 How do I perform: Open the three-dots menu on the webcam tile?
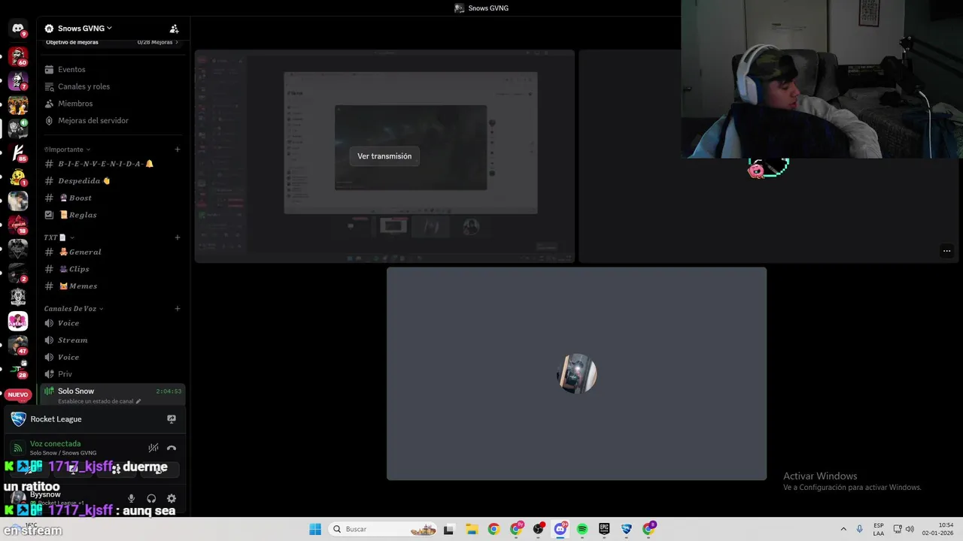click(946, 251)
